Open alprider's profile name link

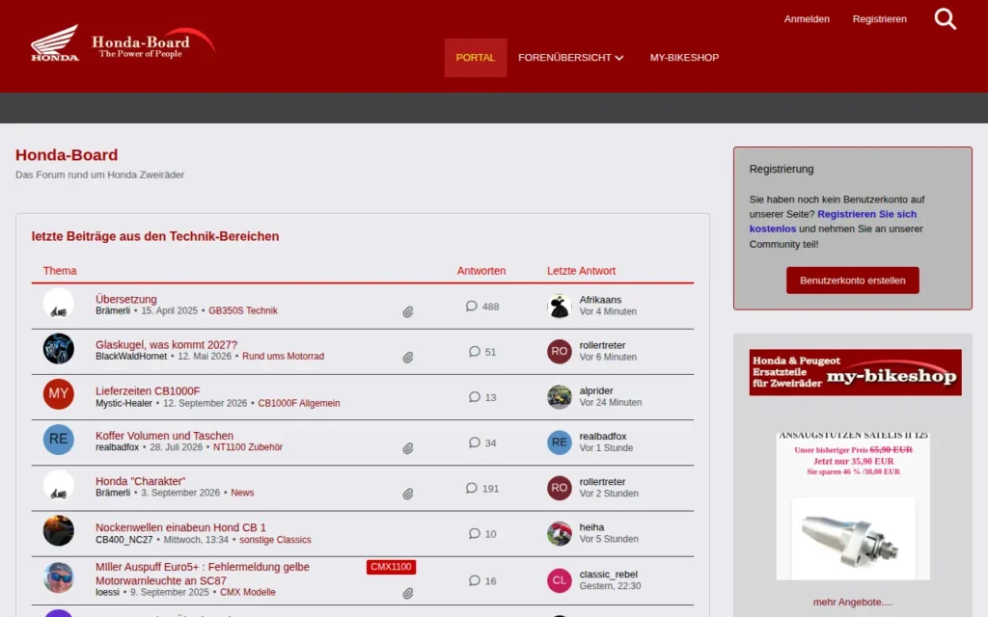(596, 390)
